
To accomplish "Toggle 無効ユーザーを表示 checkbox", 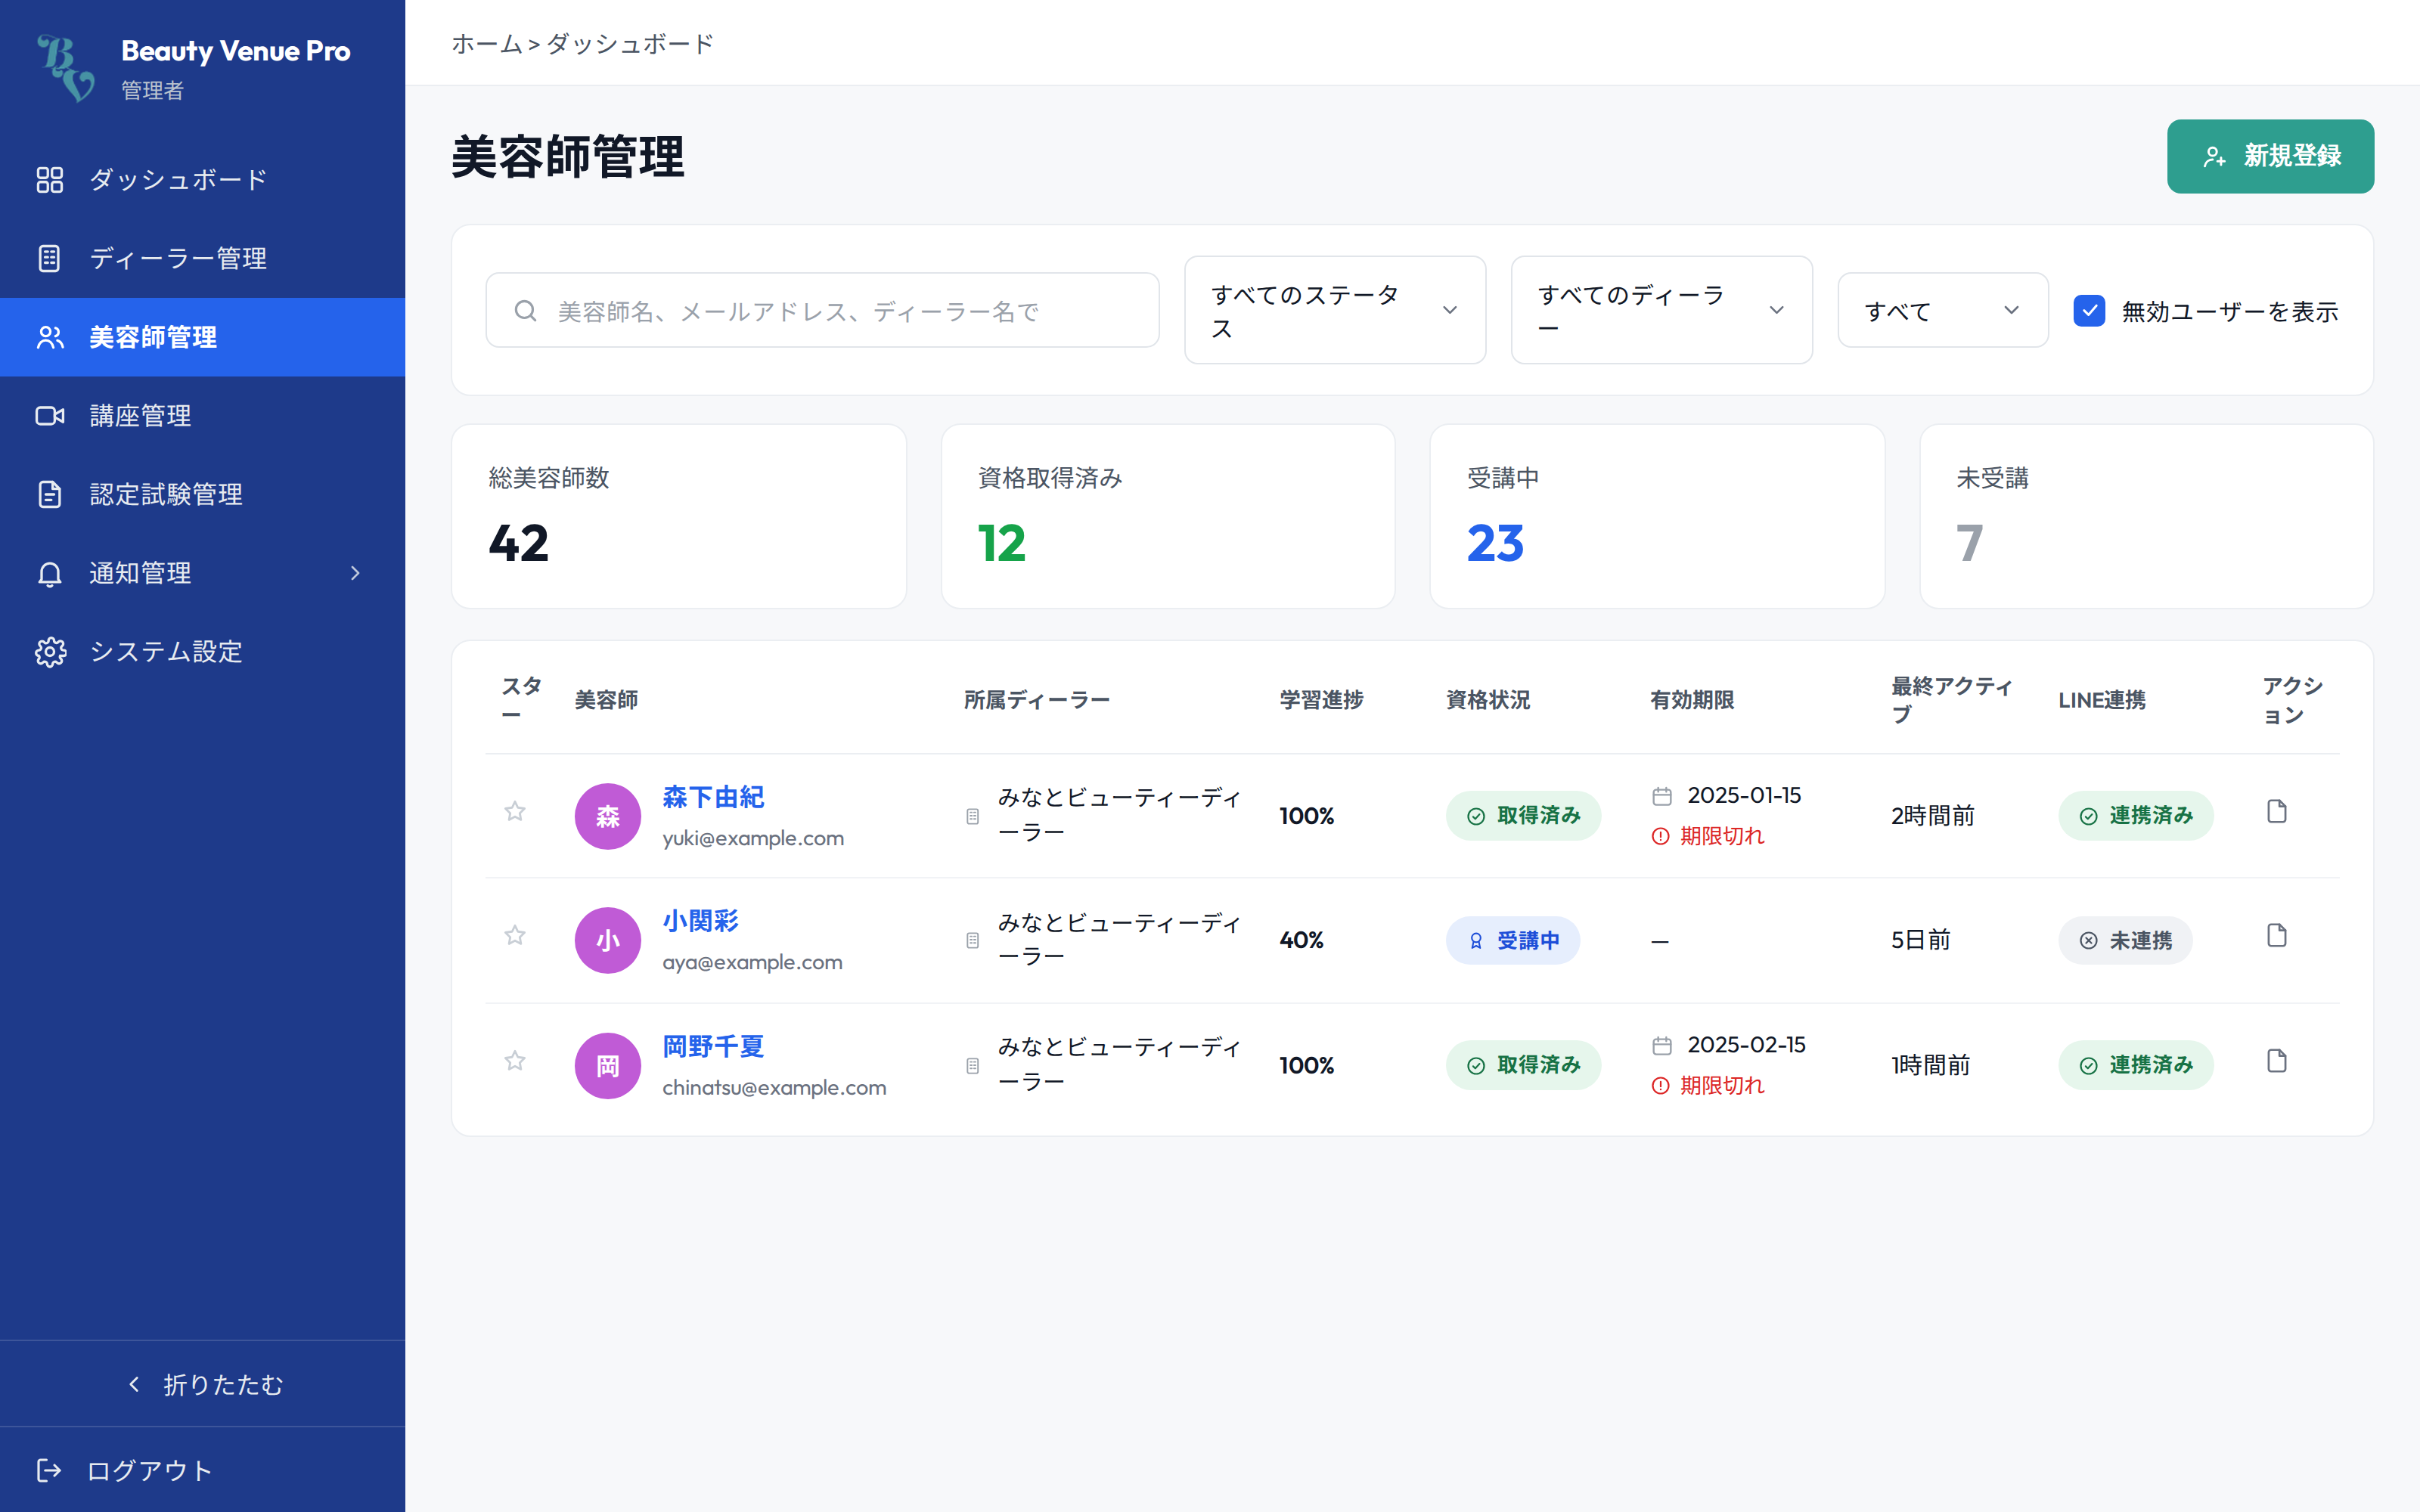I will click(x=2089, y=311).
